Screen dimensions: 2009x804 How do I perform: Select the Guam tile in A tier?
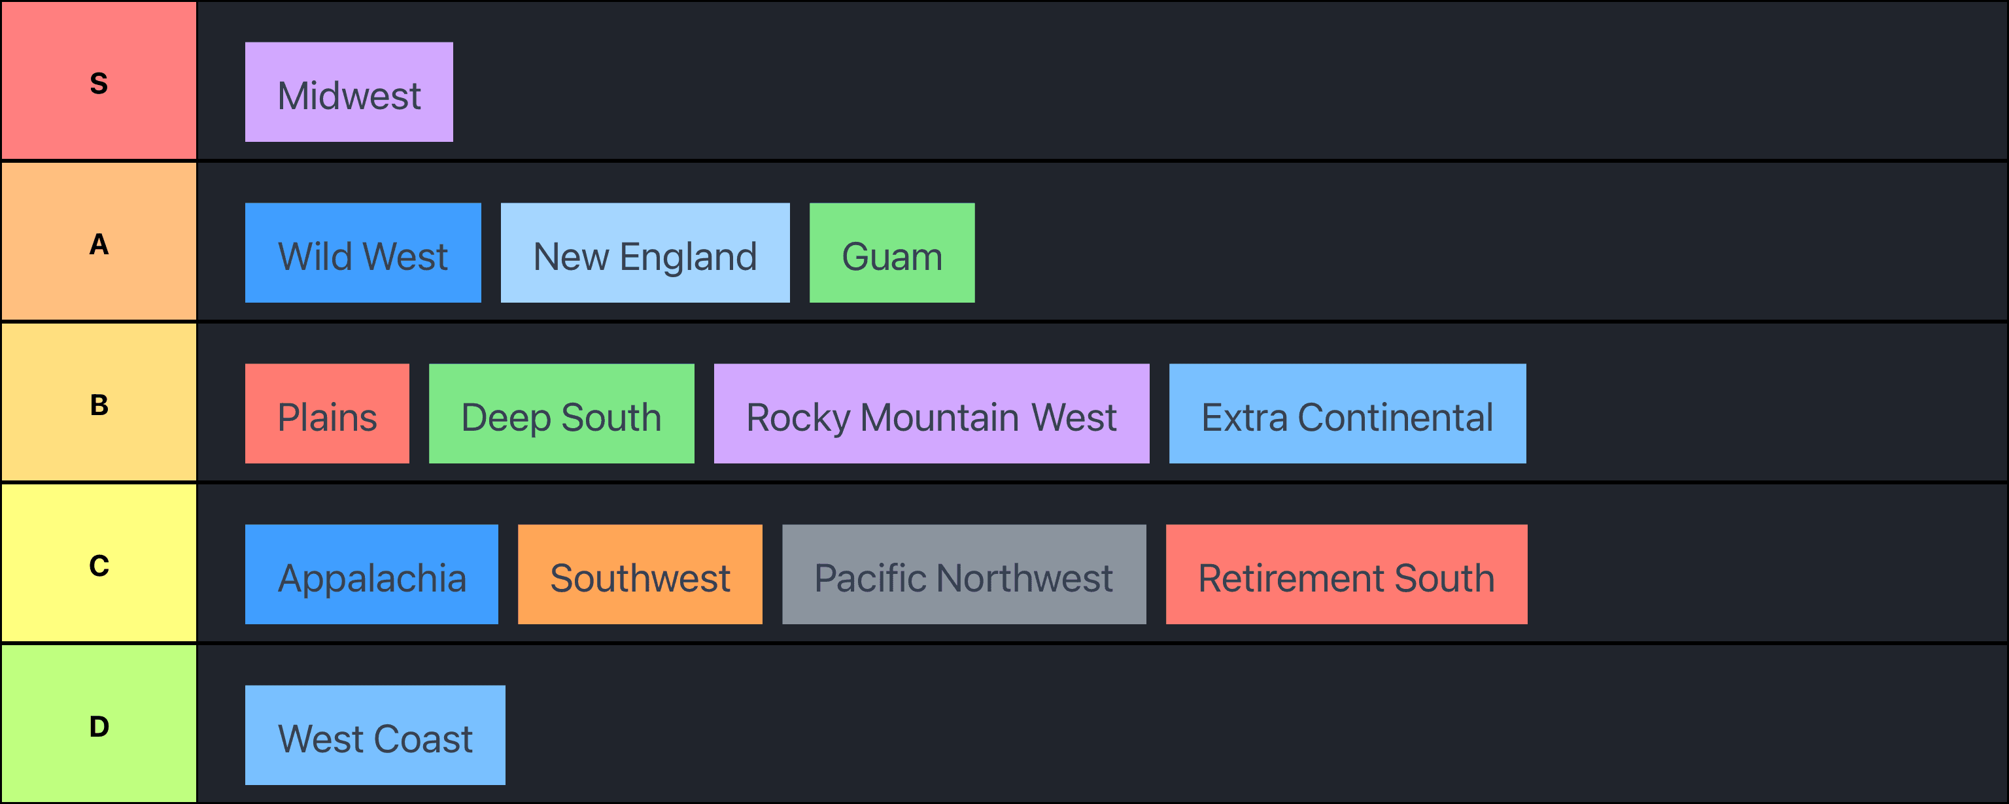click(891, 253)
